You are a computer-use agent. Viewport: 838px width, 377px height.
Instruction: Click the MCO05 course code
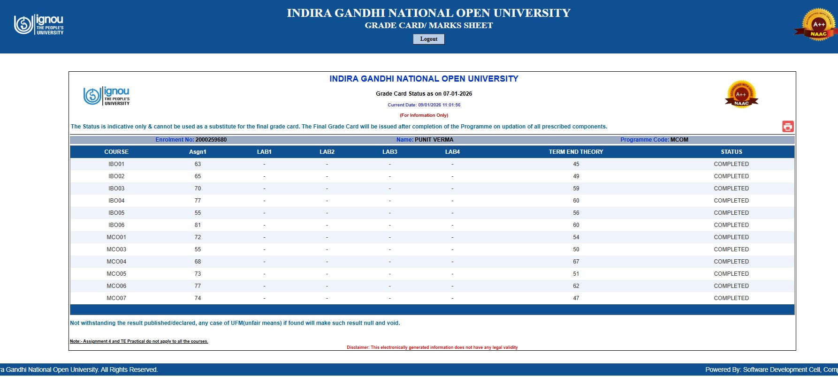pos(116,274)
